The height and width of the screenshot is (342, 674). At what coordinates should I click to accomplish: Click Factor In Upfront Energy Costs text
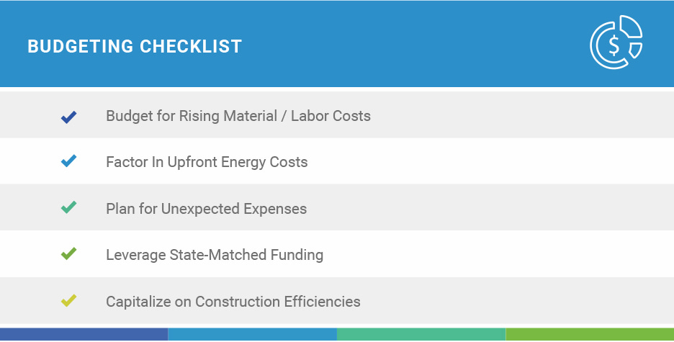[207, 163]
